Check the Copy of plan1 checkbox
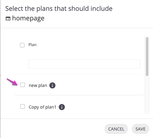Image resolution: width=153 pixels, height=138 pixels. point(23,106)
